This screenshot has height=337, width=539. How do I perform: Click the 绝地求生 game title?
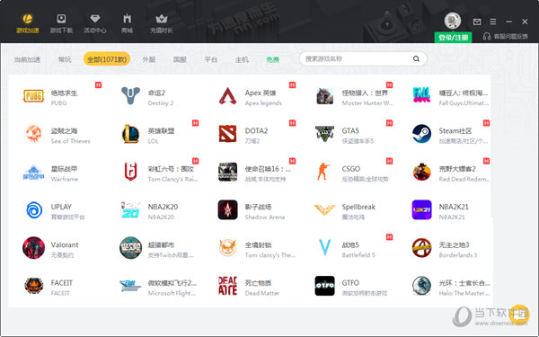pyautogui.click(x=65, y=93)
